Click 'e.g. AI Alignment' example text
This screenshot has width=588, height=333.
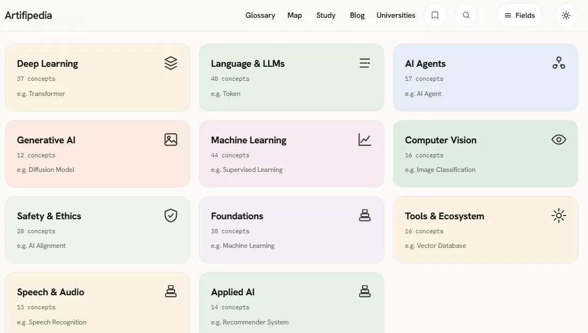point(41,246)
